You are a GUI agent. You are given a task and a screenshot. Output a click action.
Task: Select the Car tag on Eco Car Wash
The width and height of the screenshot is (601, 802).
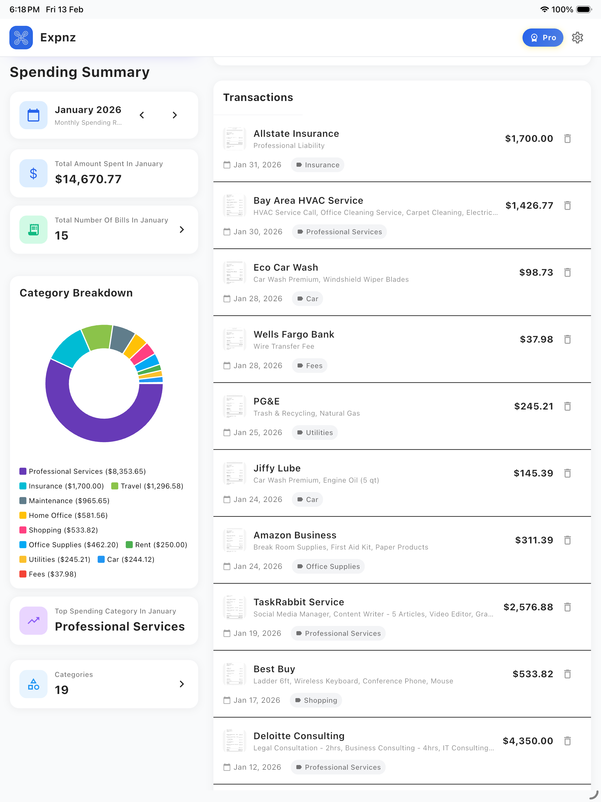pos(307,299)
